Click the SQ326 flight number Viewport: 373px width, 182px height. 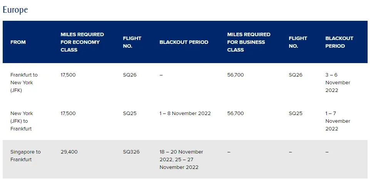click(131, 152)
